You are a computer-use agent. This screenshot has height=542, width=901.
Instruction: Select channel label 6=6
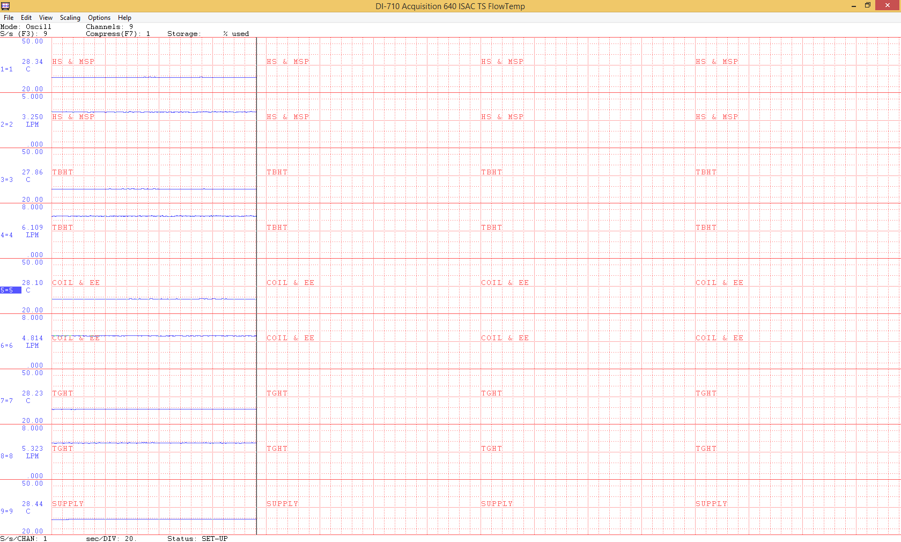pos(6,346)
